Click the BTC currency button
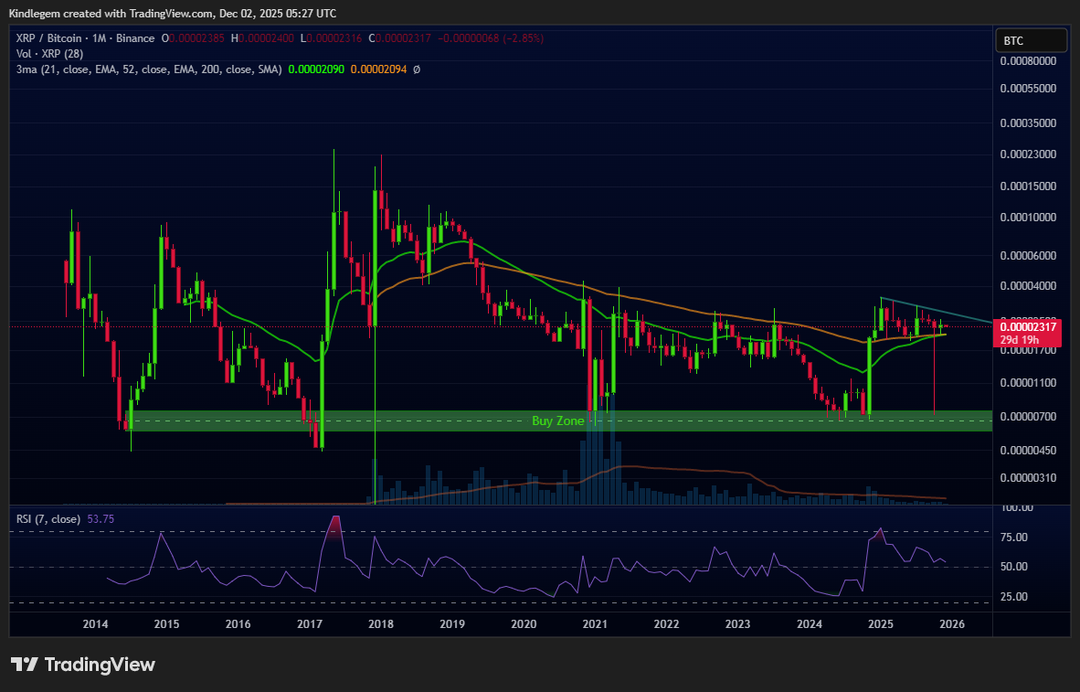1080x692 pixels. (1031, 40)
